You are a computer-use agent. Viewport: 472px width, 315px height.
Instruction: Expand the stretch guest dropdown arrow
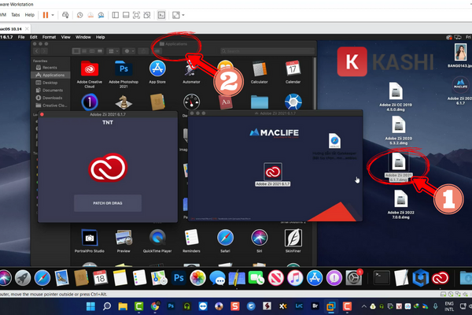(x=183, y=15)
